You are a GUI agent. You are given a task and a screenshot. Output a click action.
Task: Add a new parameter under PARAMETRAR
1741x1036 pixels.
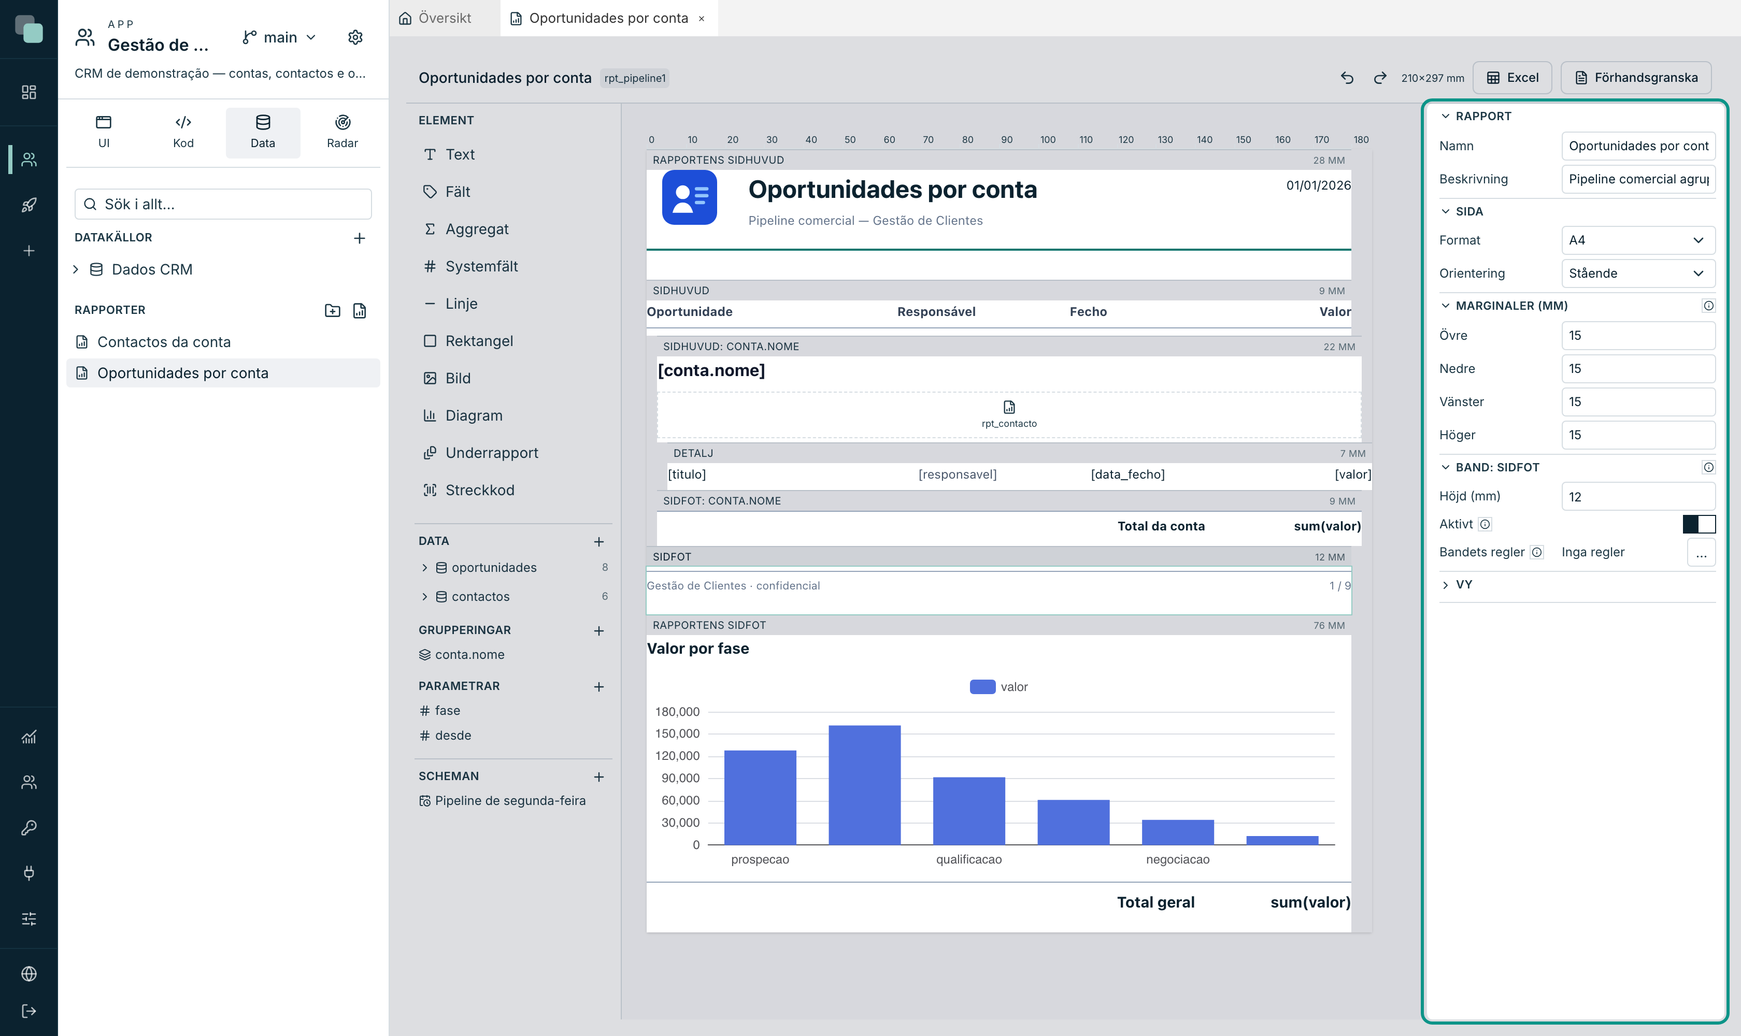(598, 687)
